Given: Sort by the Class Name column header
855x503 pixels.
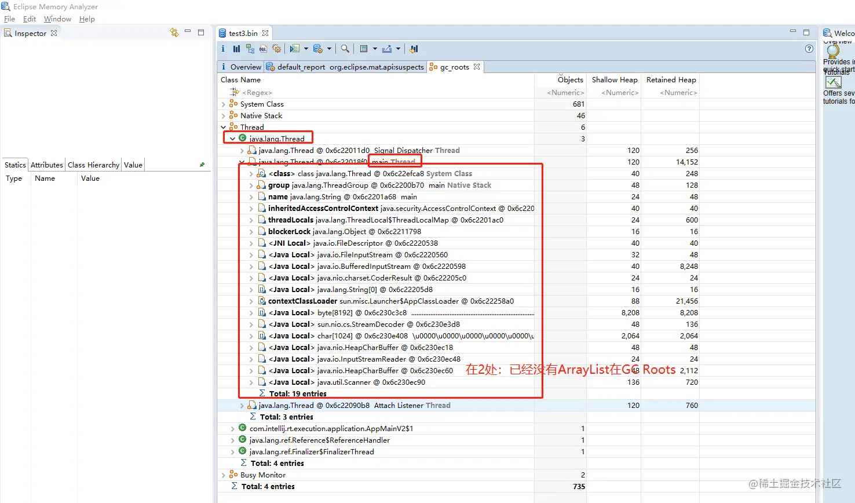Looking at the screenshot, I should point(376,80).
